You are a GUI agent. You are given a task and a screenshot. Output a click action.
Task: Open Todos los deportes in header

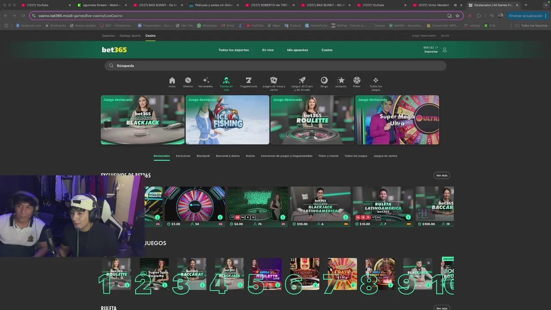tap(234, 50)
